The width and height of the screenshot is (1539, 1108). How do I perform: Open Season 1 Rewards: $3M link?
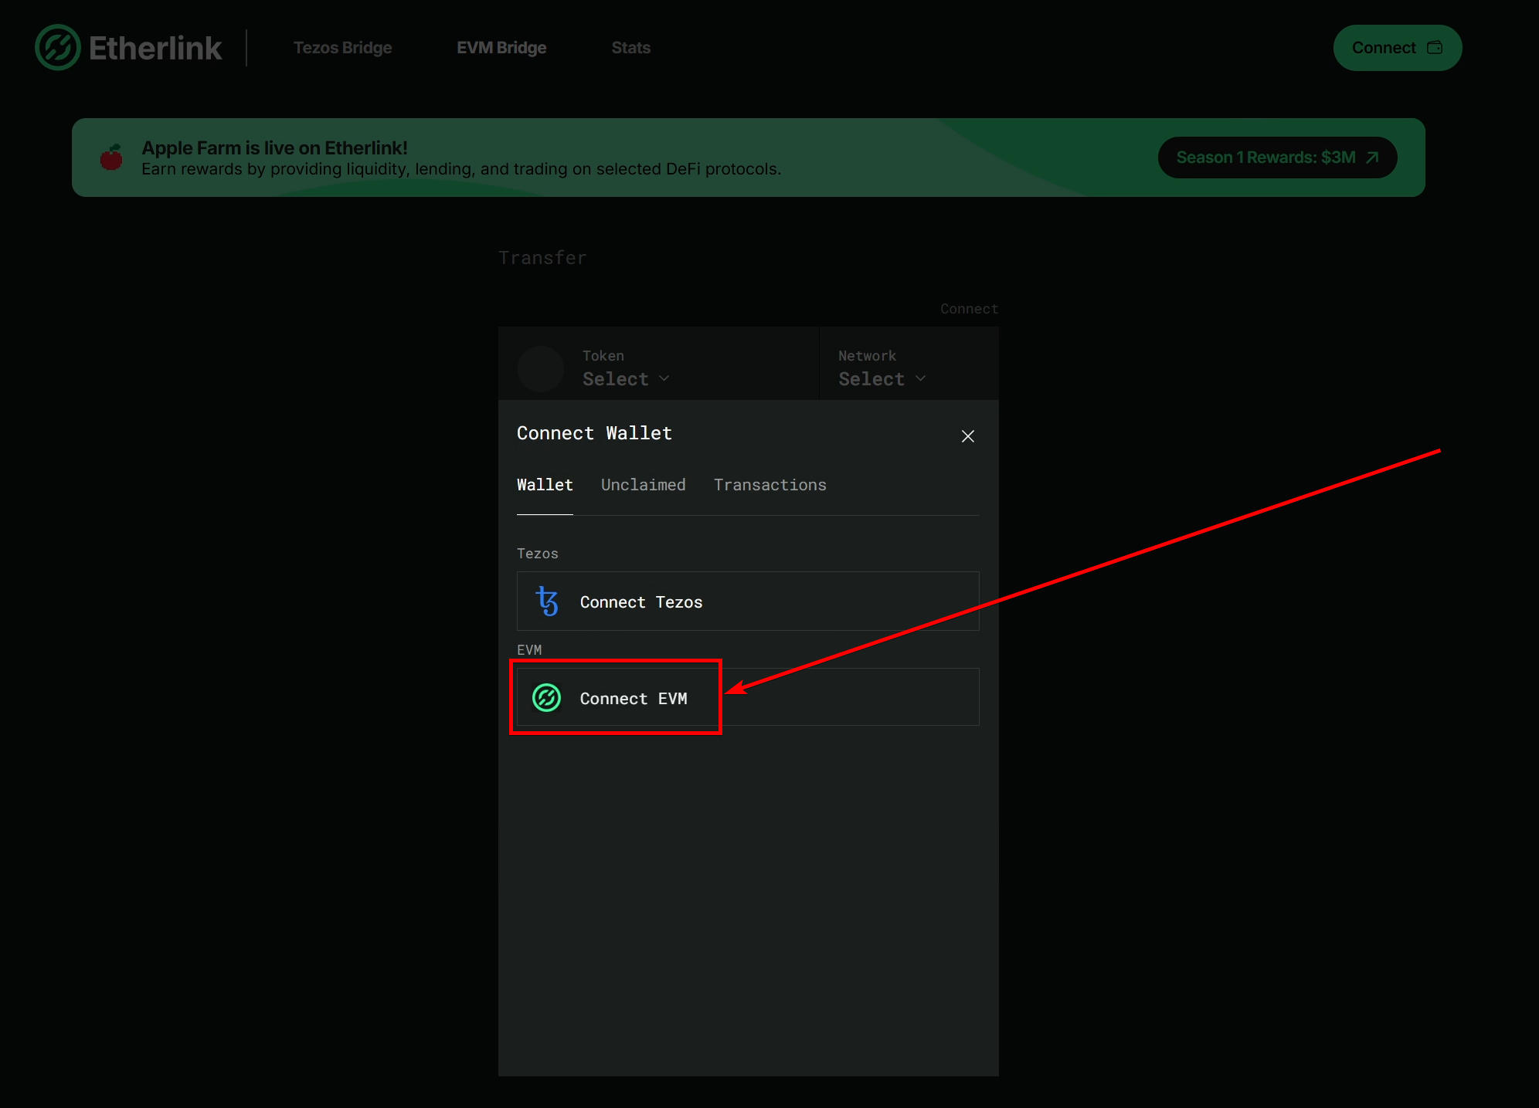[x=1278, y=158]
